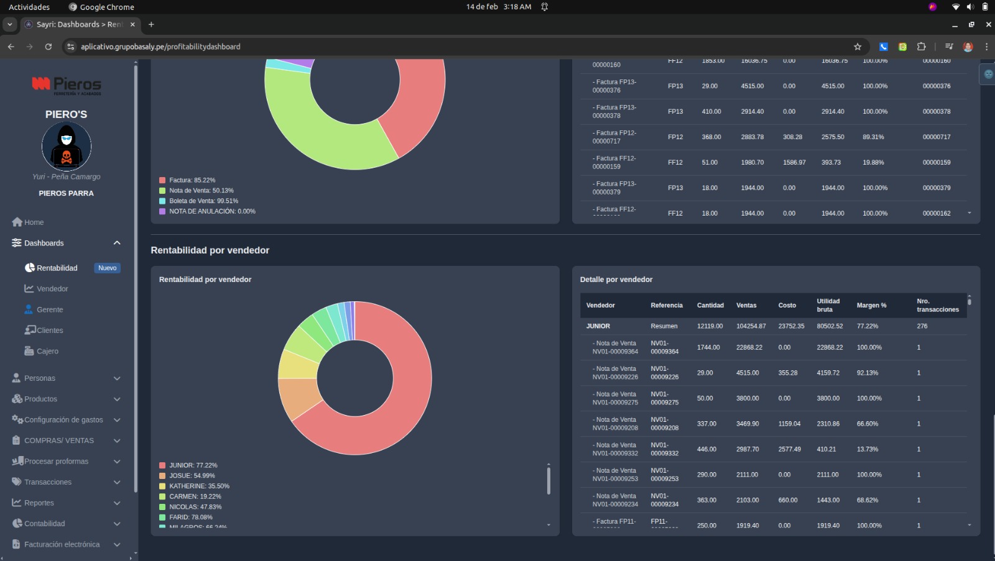Click the Home icon in sidebar
995x561 pixels.
(17, 222)
